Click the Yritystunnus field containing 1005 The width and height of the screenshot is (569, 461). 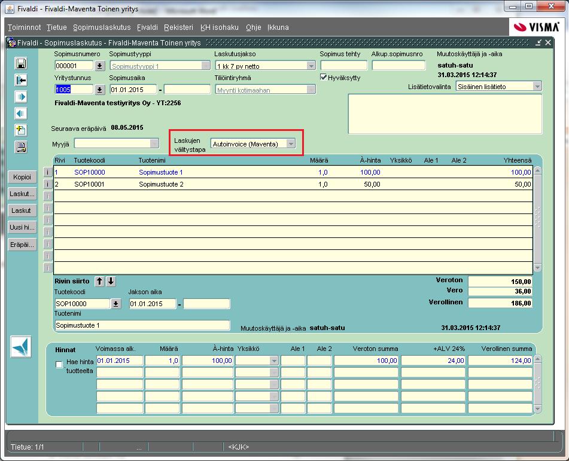(x=74, y=90)
